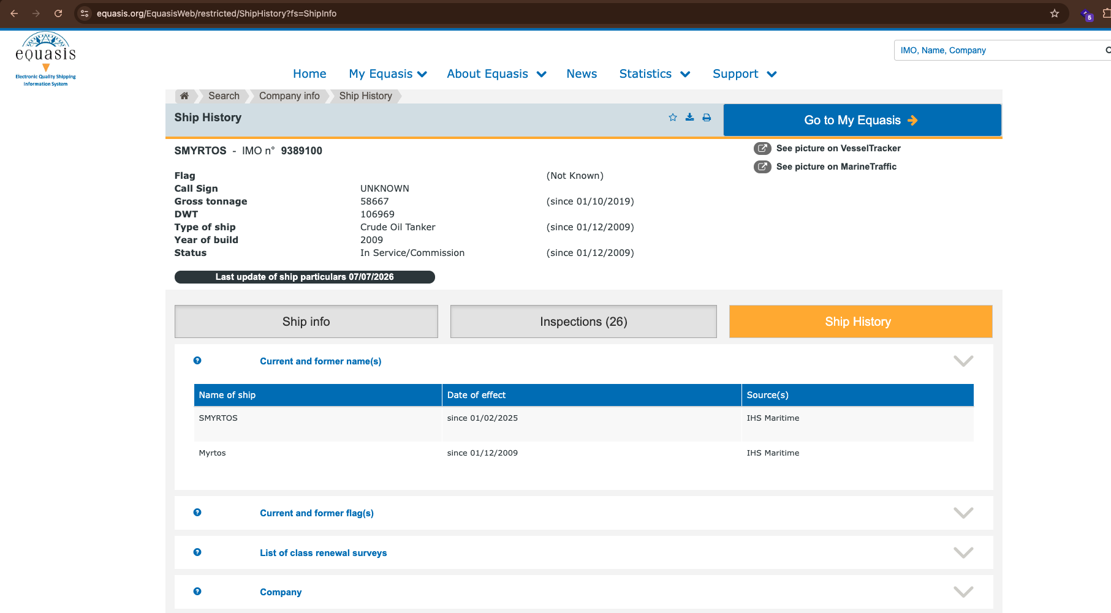Click Go to My Equasis button
The width and height of the screenshot is (1111, 613).
862,120
